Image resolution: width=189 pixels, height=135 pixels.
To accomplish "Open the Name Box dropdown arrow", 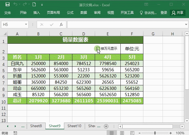I will click(x=26, y=25).
